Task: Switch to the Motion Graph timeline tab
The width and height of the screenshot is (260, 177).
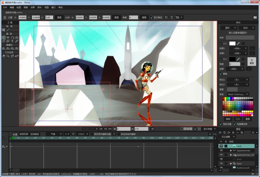Action: point(35,134)
